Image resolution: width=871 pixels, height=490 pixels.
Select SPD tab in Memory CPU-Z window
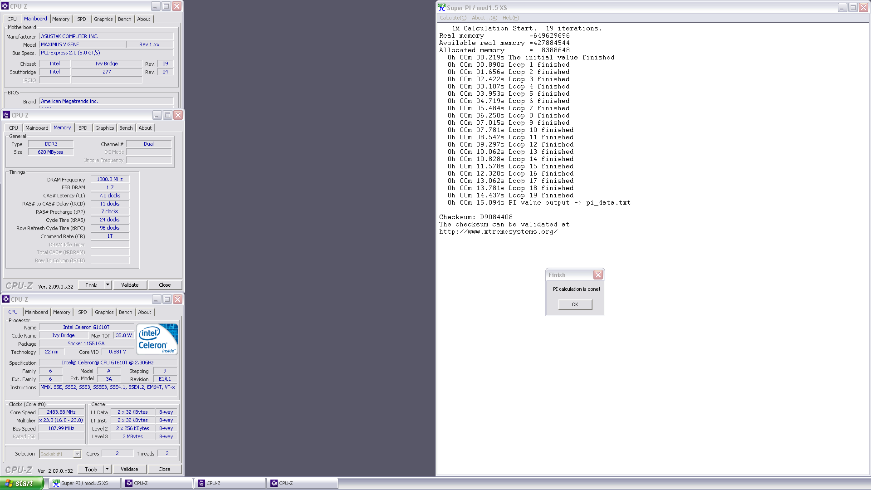click(x=83, y=128)
